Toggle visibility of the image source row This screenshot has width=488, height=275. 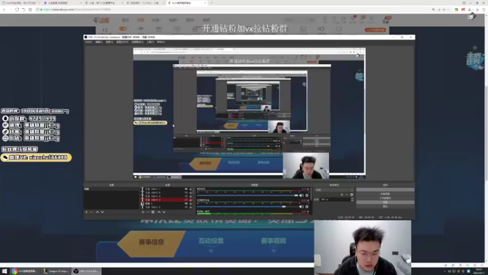186,204
